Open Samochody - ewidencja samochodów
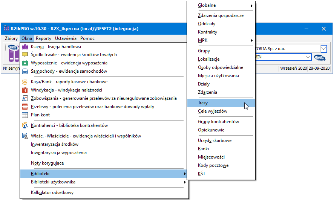 point(104,71)
